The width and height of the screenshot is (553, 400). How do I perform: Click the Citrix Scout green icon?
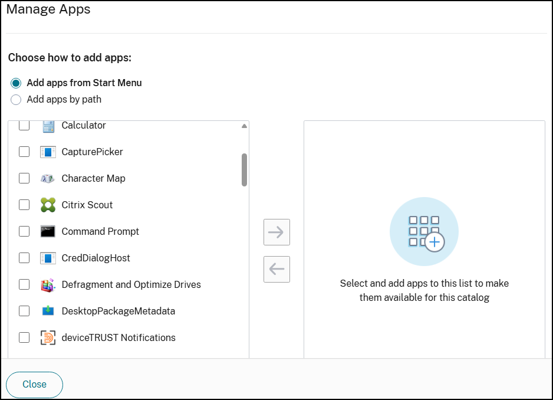click(48, 205)
